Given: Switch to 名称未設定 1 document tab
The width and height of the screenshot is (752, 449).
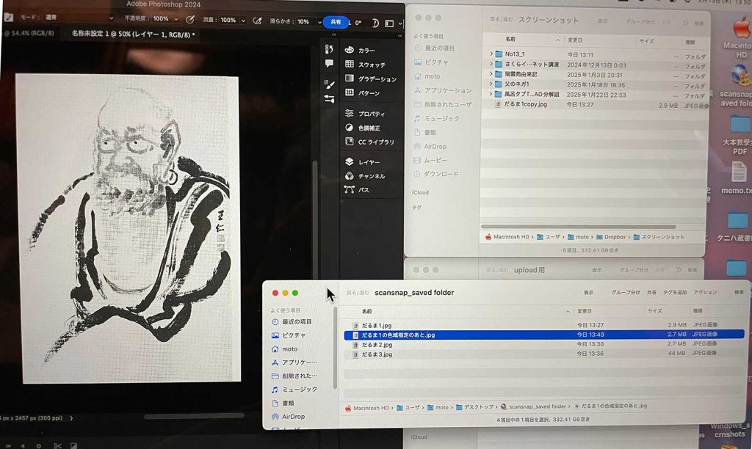Looking at the screenshot, I should [x=133, y=34].
